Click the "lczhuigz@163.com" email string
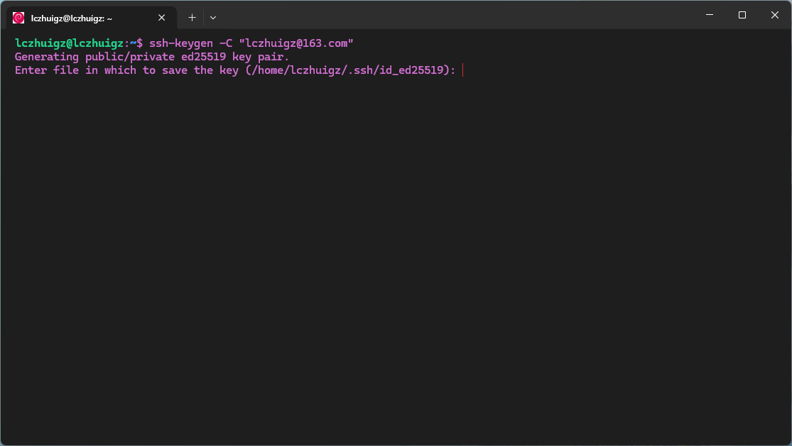 [296, 43]
